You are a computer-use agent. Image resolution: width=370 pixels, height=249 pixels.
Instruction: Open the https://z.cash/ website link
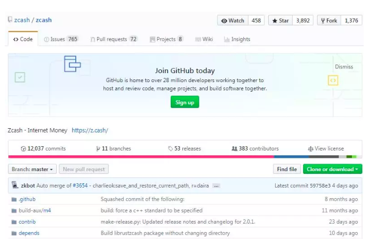[x=90, y=130]
